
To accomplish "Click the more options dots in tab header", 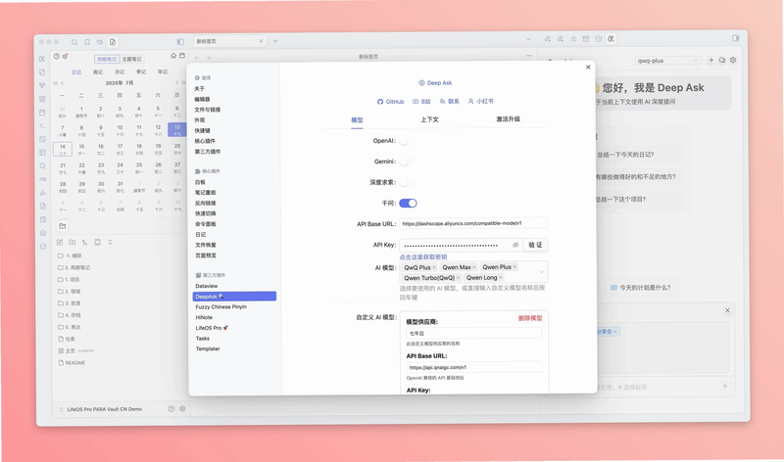I will (x=528, y=56).
